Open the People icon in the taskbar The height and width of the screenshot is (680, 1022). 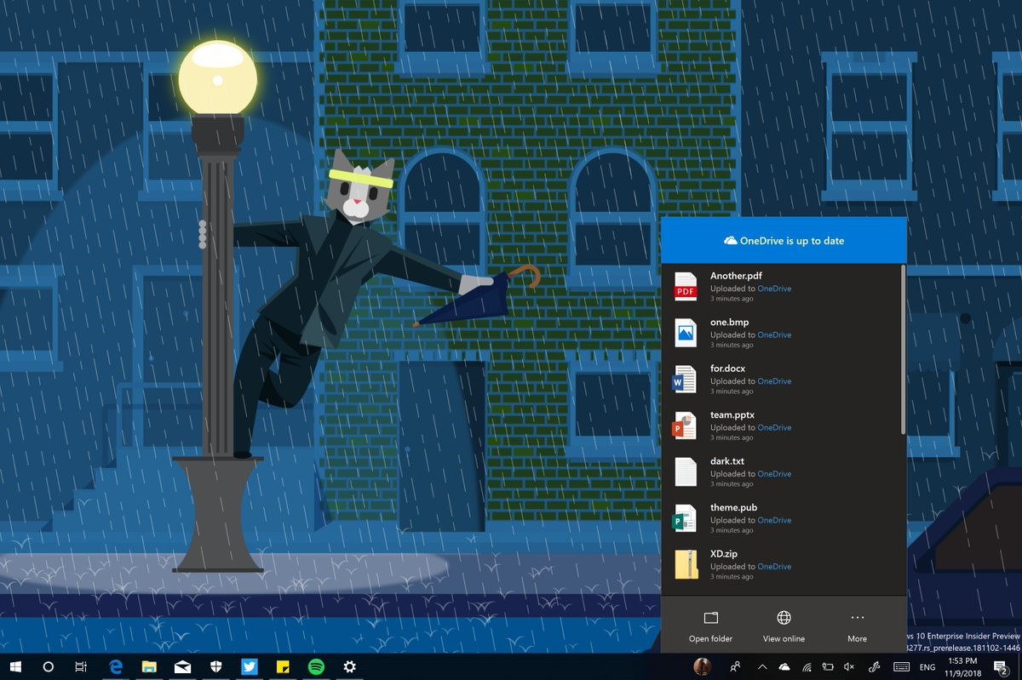736,666
